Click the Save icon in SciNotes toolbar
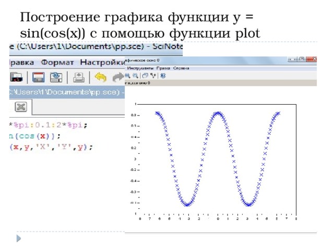The width and height of the screenshot is (334, 250). pos(38,77)
